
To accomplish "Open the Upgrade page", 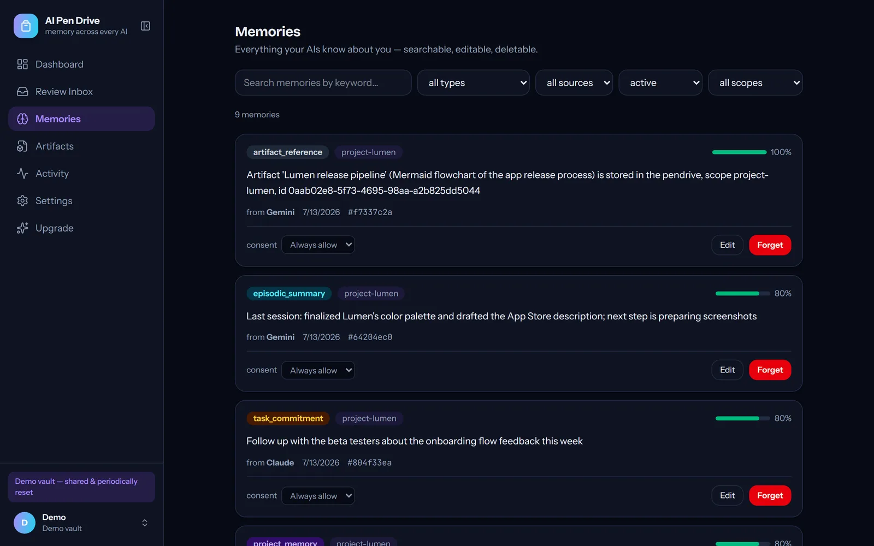I will coord(81,228).
